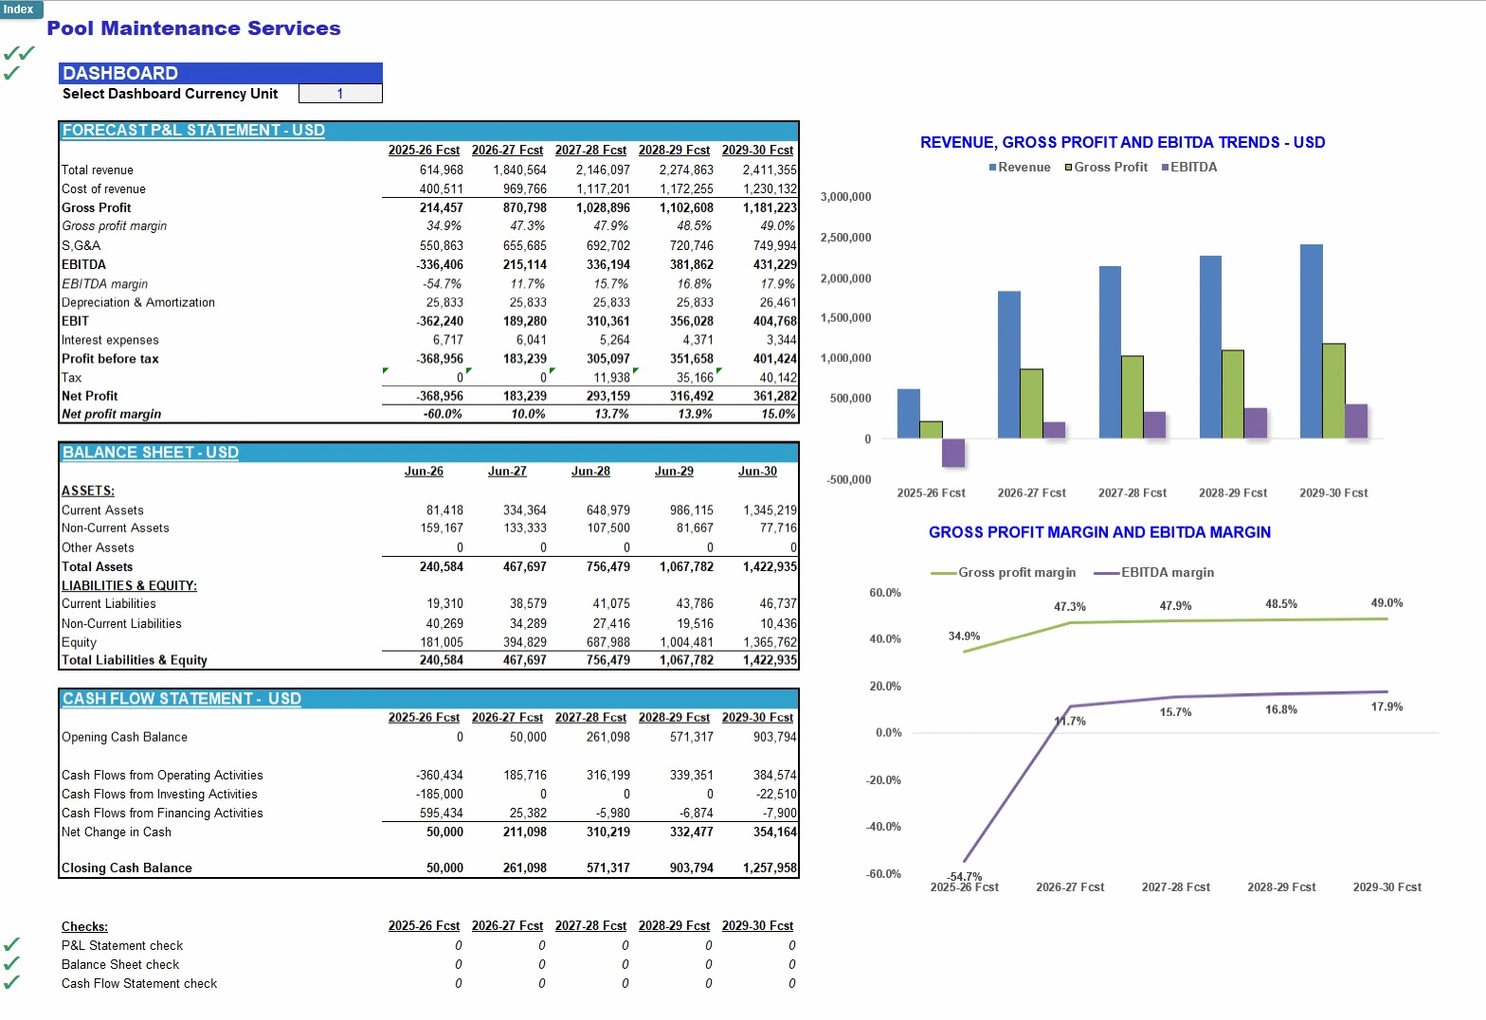Select the ASSETS: heading
The width and height of the screenshot is (1486, 1020).
[x=88, y=491]
